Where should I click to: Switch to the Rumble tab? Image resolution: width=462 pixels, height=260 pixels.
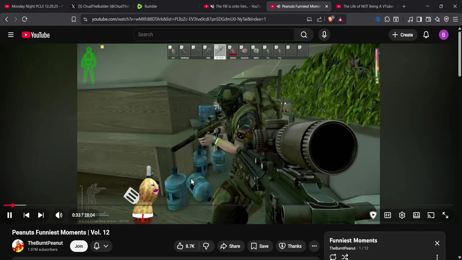[166, 6]
